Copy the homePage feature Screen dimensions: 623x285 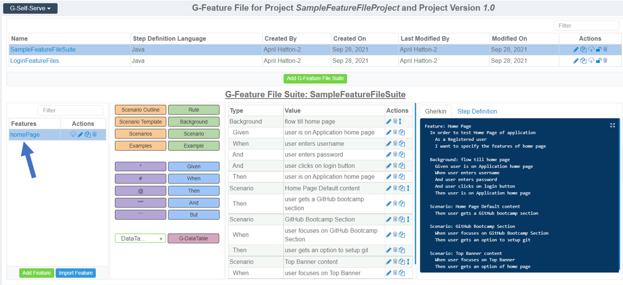[x=87, y=134]
